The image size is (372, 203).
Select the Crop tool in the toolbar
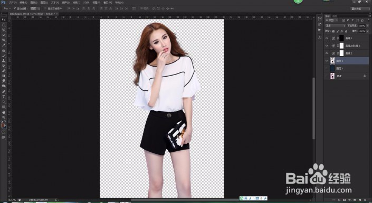[4, 40]
